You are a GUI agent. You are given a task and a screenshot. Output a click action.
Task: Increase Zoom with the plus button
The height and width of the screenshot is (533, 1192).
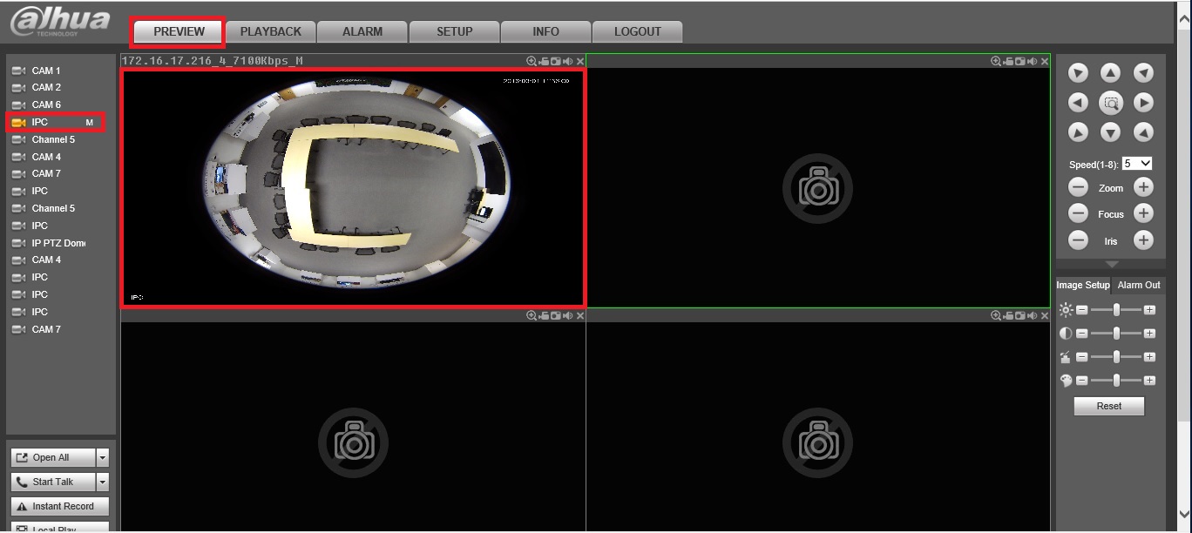pos(1143,187)
